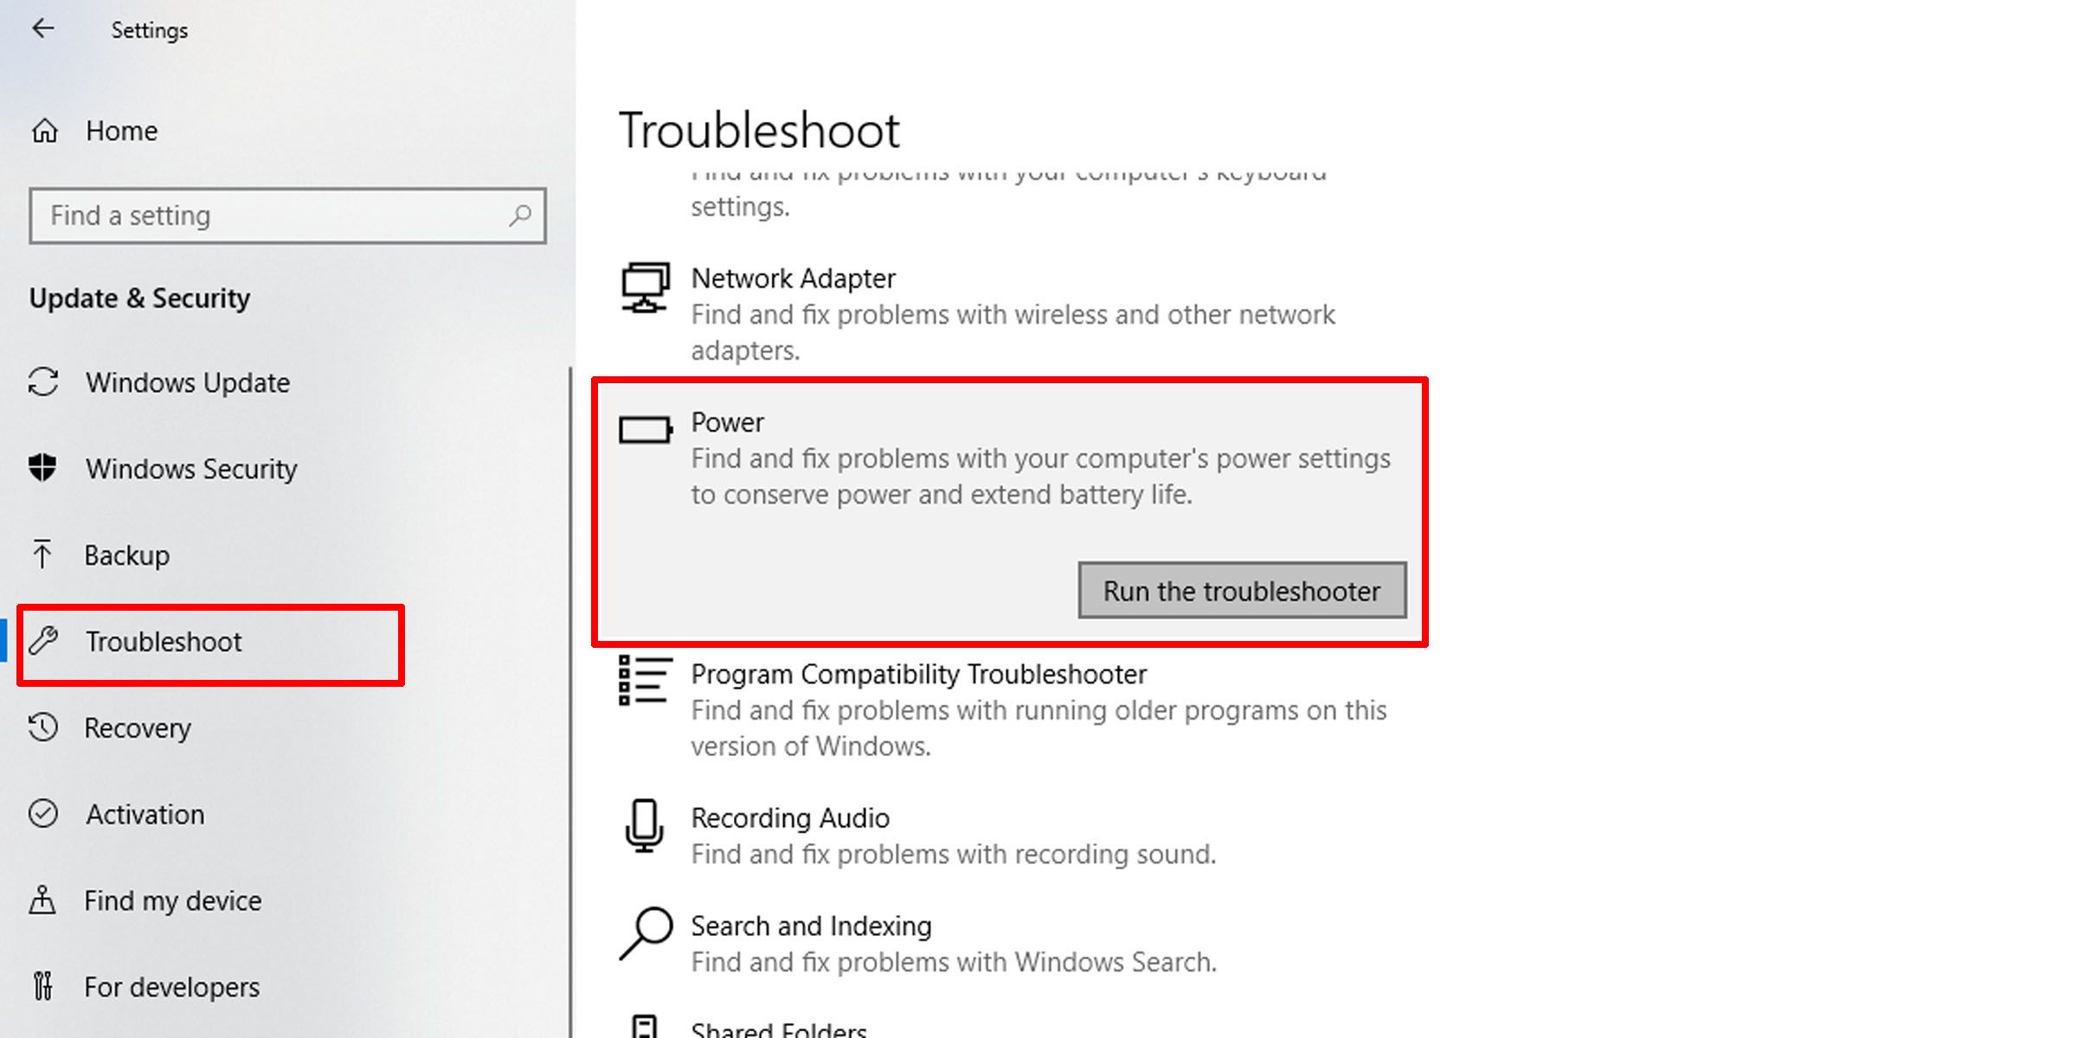Image resolution: width=2077 pixels, height=1038 pixels.
Task: Select the Update & Security heading
Action: (x=139, y=298)
